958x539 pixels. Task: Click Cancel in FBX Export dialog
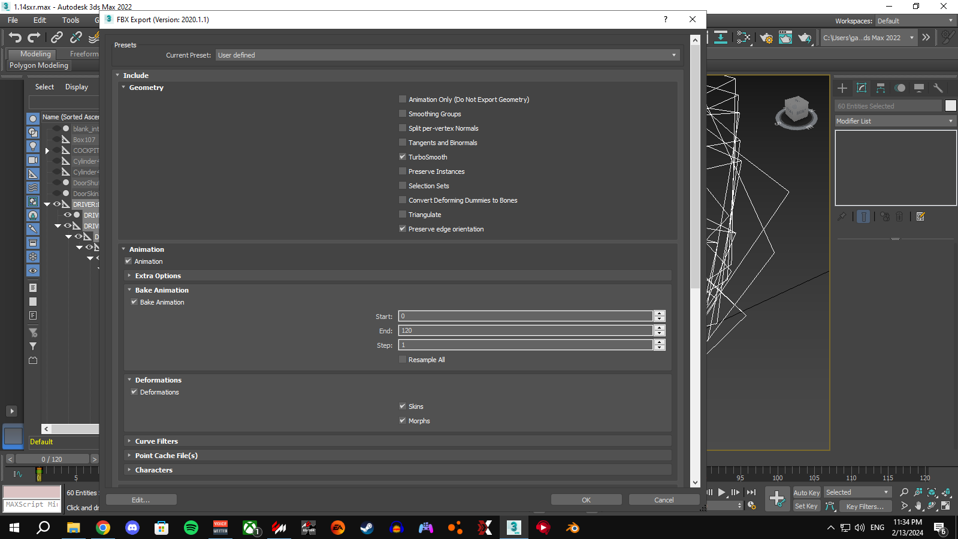[x=664, y=500]
